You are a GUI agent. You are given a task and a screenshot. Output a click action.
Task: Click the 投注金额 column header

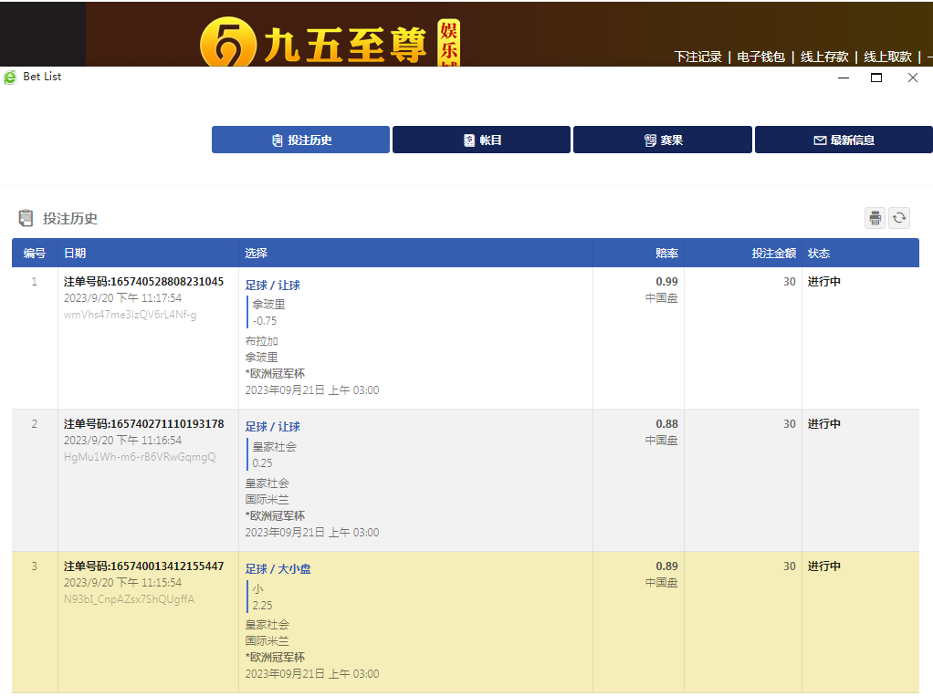773,253
